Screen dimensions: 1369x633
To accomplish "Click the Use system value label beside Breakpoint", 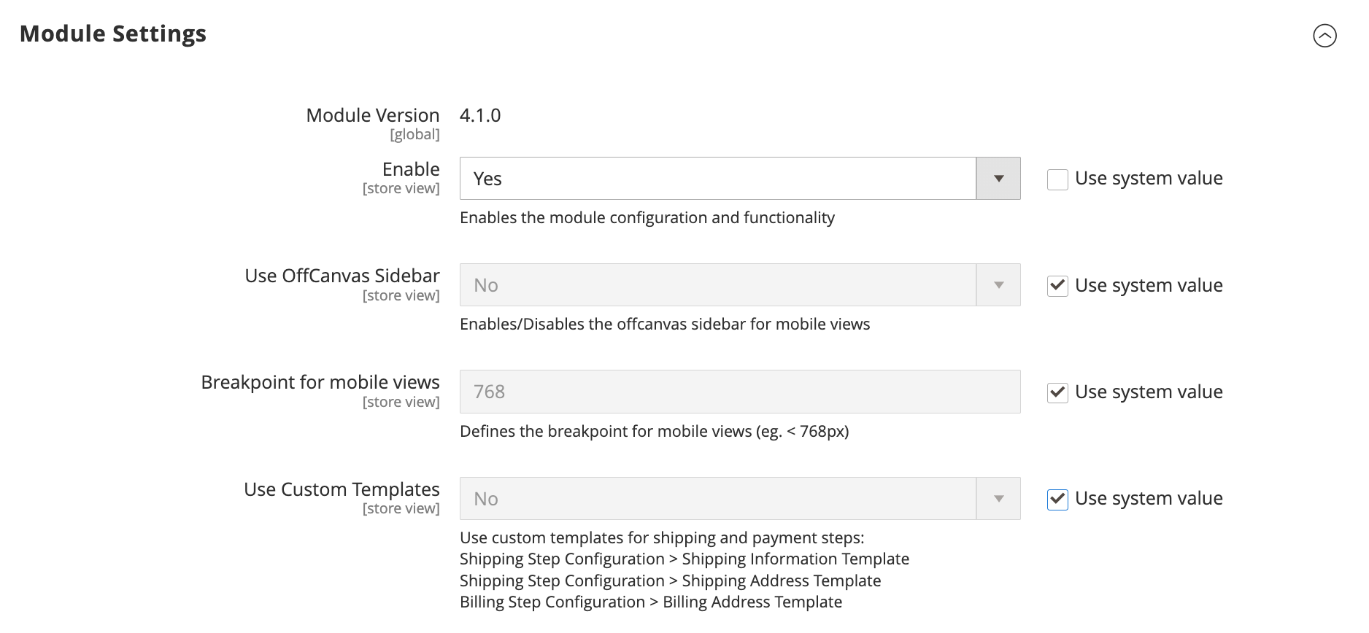I will [1149, 392].
